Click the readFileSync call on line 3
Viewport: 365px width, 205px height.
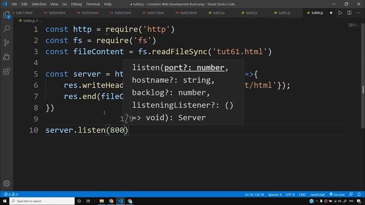[179, 52]
